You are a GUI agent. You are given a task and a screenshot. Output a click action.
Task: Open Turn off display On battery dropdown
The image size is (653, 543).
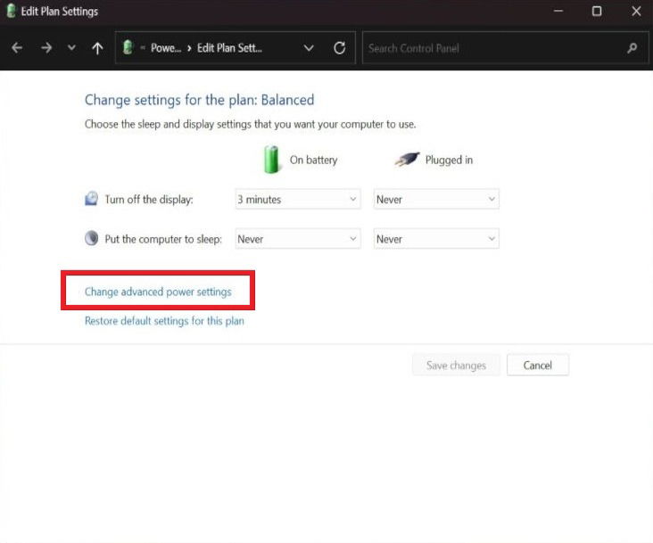click(298, 200)
